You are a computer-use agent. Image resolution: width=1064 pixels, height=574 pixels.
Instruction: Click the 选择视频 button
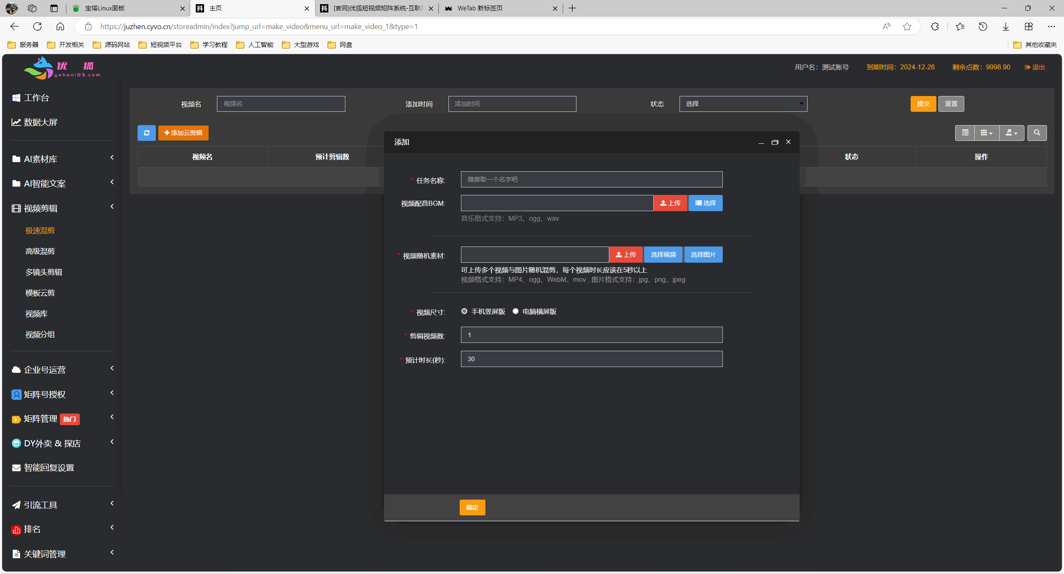(663, 255)
